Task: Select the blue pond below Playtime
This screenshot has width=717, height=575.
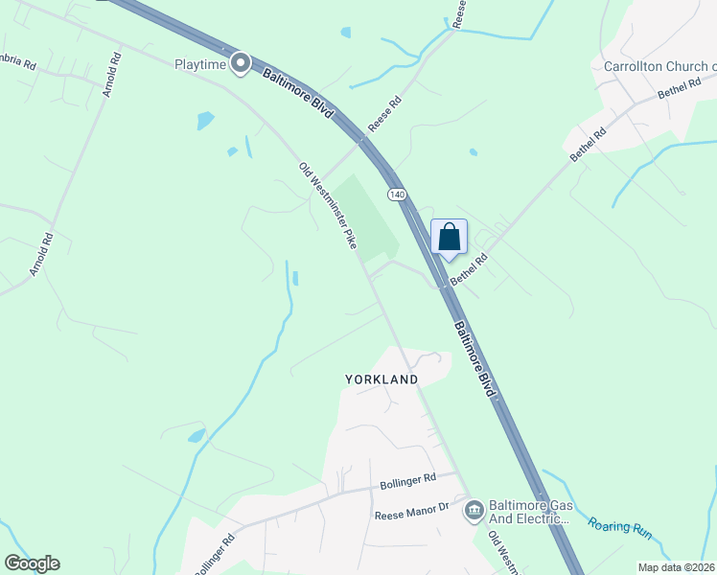Action: pyautogui.click(x=205, y=120)
